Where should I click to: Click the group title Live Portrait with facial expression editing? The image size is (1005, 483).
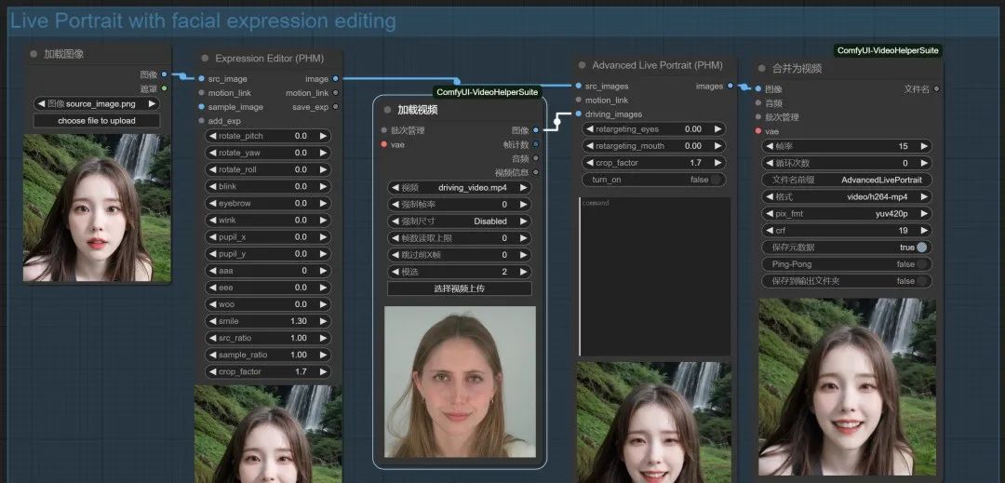[203, 21]
